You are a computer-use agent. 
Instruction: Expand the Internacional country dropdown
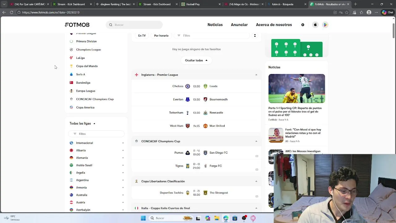click(x=123, y=143)
